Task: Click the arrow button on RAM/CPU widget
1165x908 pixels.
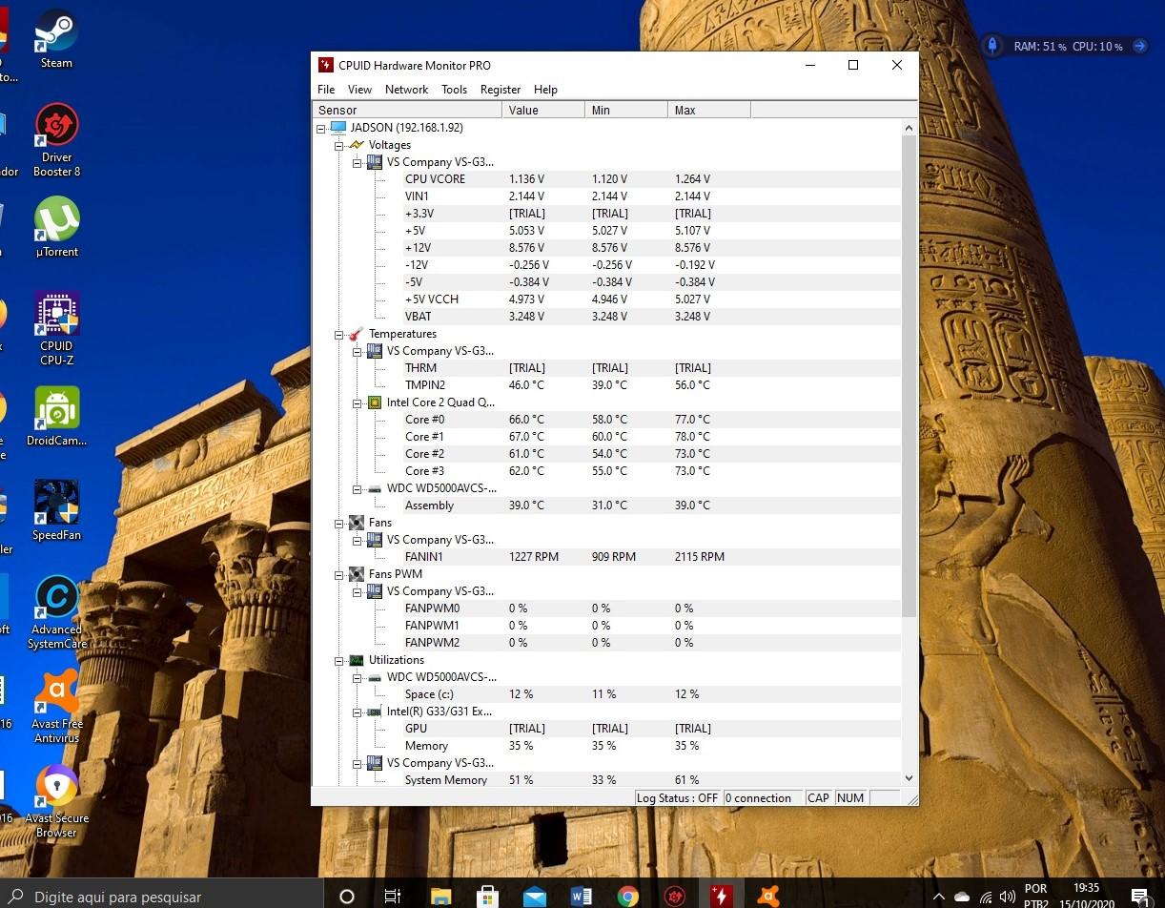Action: click(1139, 46)
